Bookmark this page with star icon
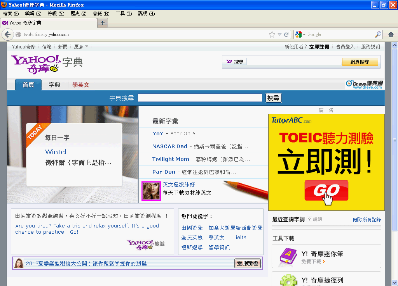This screenshot has width=398, height=286. click(x=272, y=34)
